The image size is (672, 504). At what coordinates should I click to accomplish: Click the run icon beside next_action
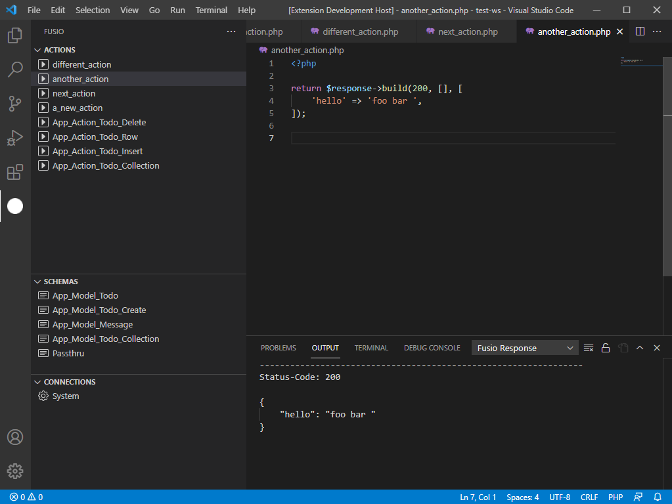[43, 93]
